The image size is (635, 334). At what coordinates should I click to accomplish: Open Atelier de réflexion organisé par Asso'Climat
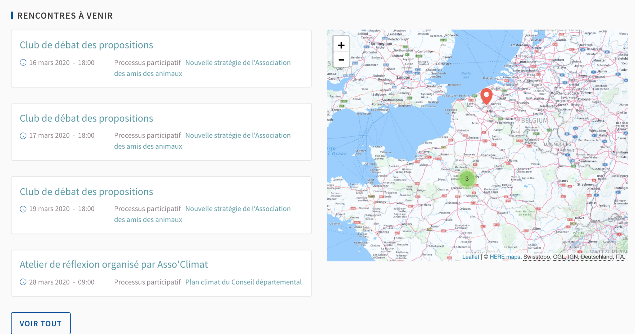click(x=114, y=265)
